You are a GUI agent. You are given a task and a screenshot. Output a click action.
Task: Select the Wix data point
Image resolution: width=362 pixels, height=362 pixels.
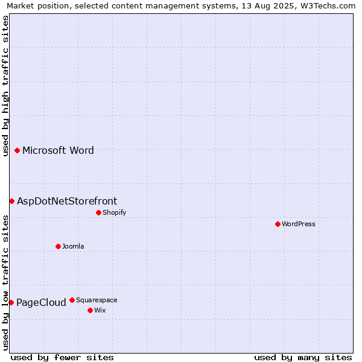click(x=91, y=310)
